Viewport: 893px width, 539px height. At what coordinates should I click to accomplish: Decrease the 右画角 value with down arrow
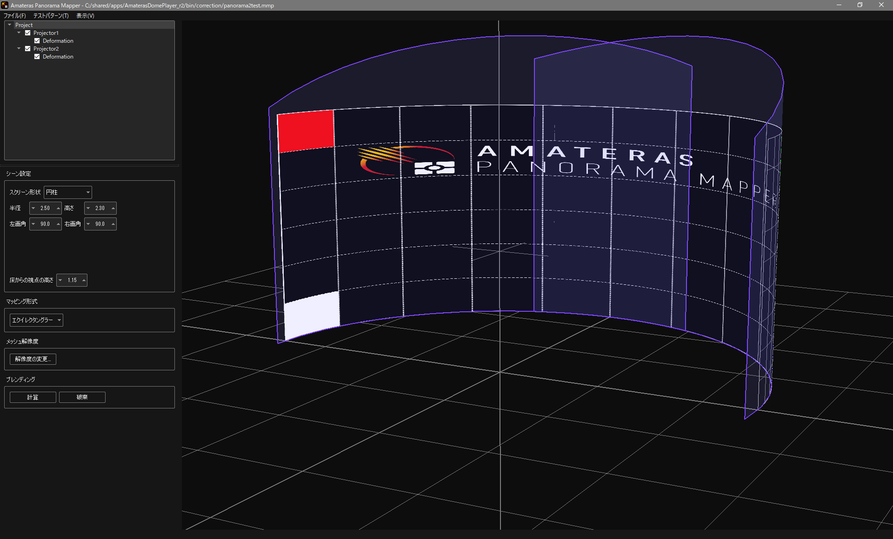pos(88,224)
